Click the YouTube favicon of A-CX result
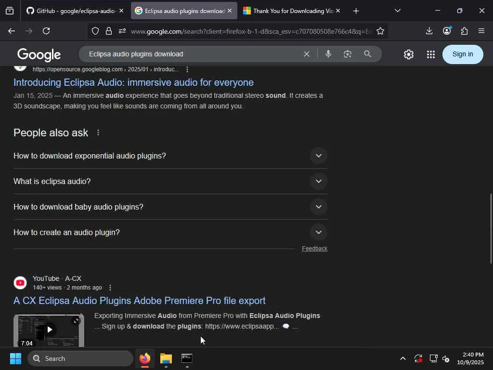Viewport: 493px width, 370px height. pos(20,283)
